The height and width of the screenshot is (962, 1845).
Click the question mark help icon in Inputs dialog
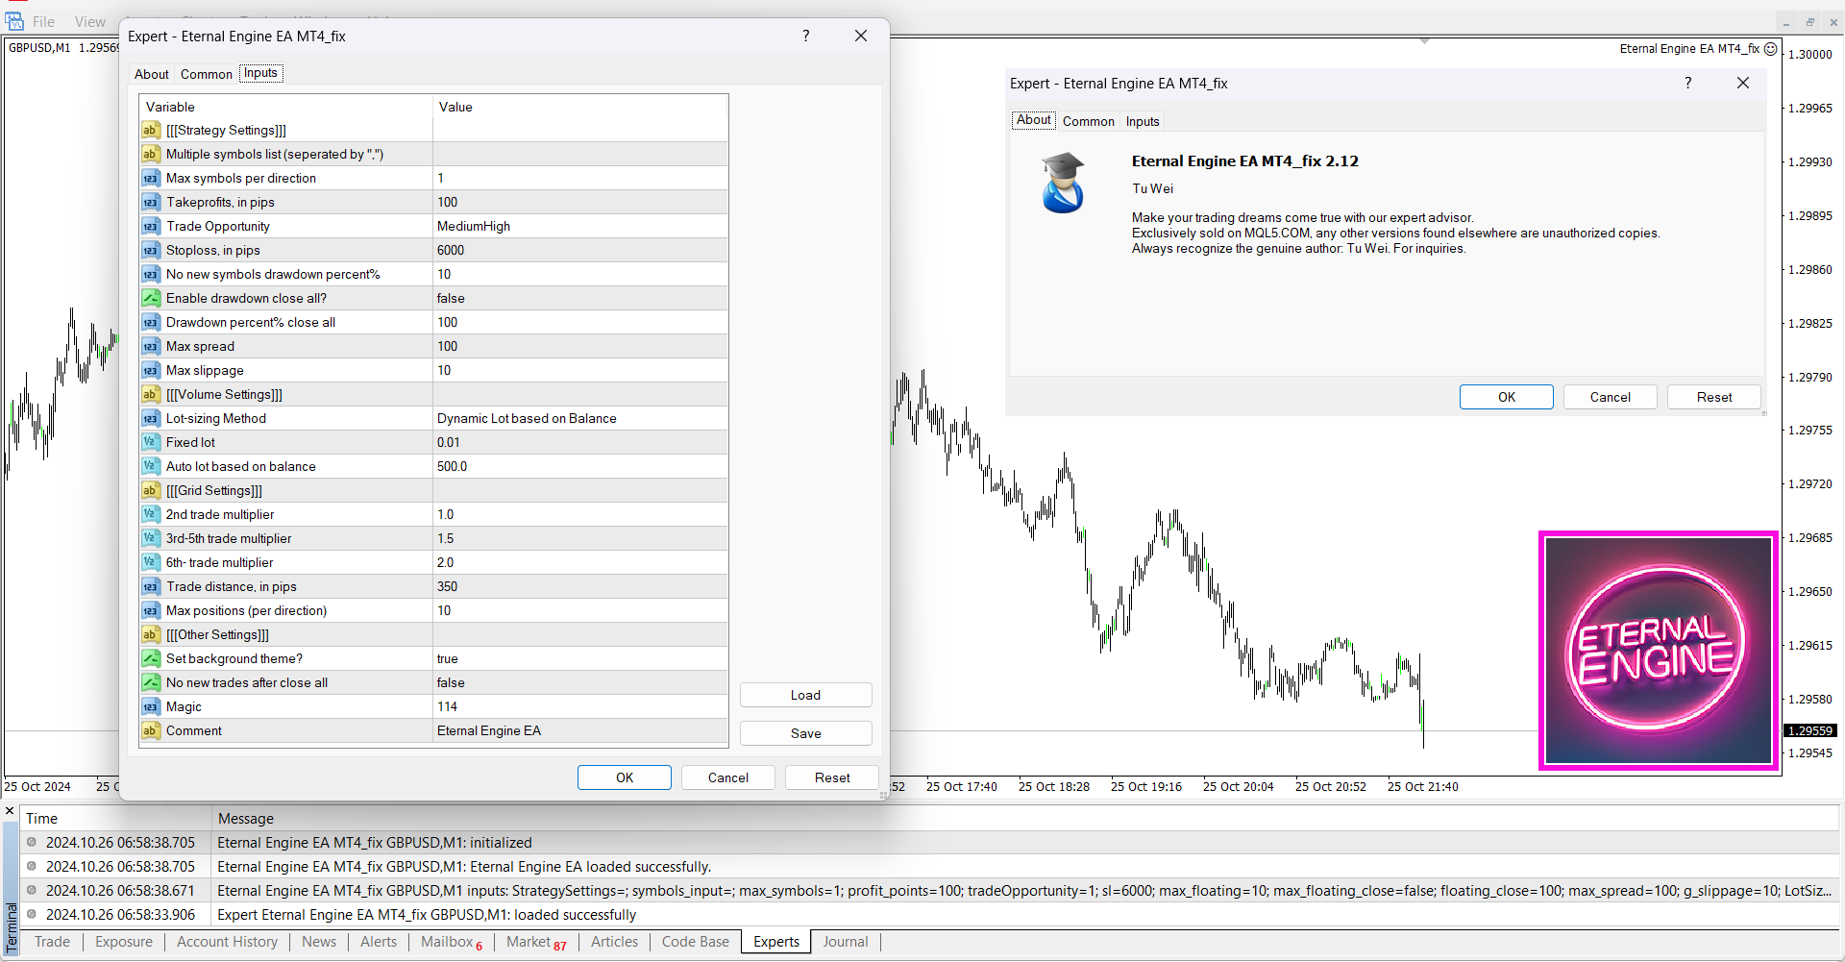(805, 36)
